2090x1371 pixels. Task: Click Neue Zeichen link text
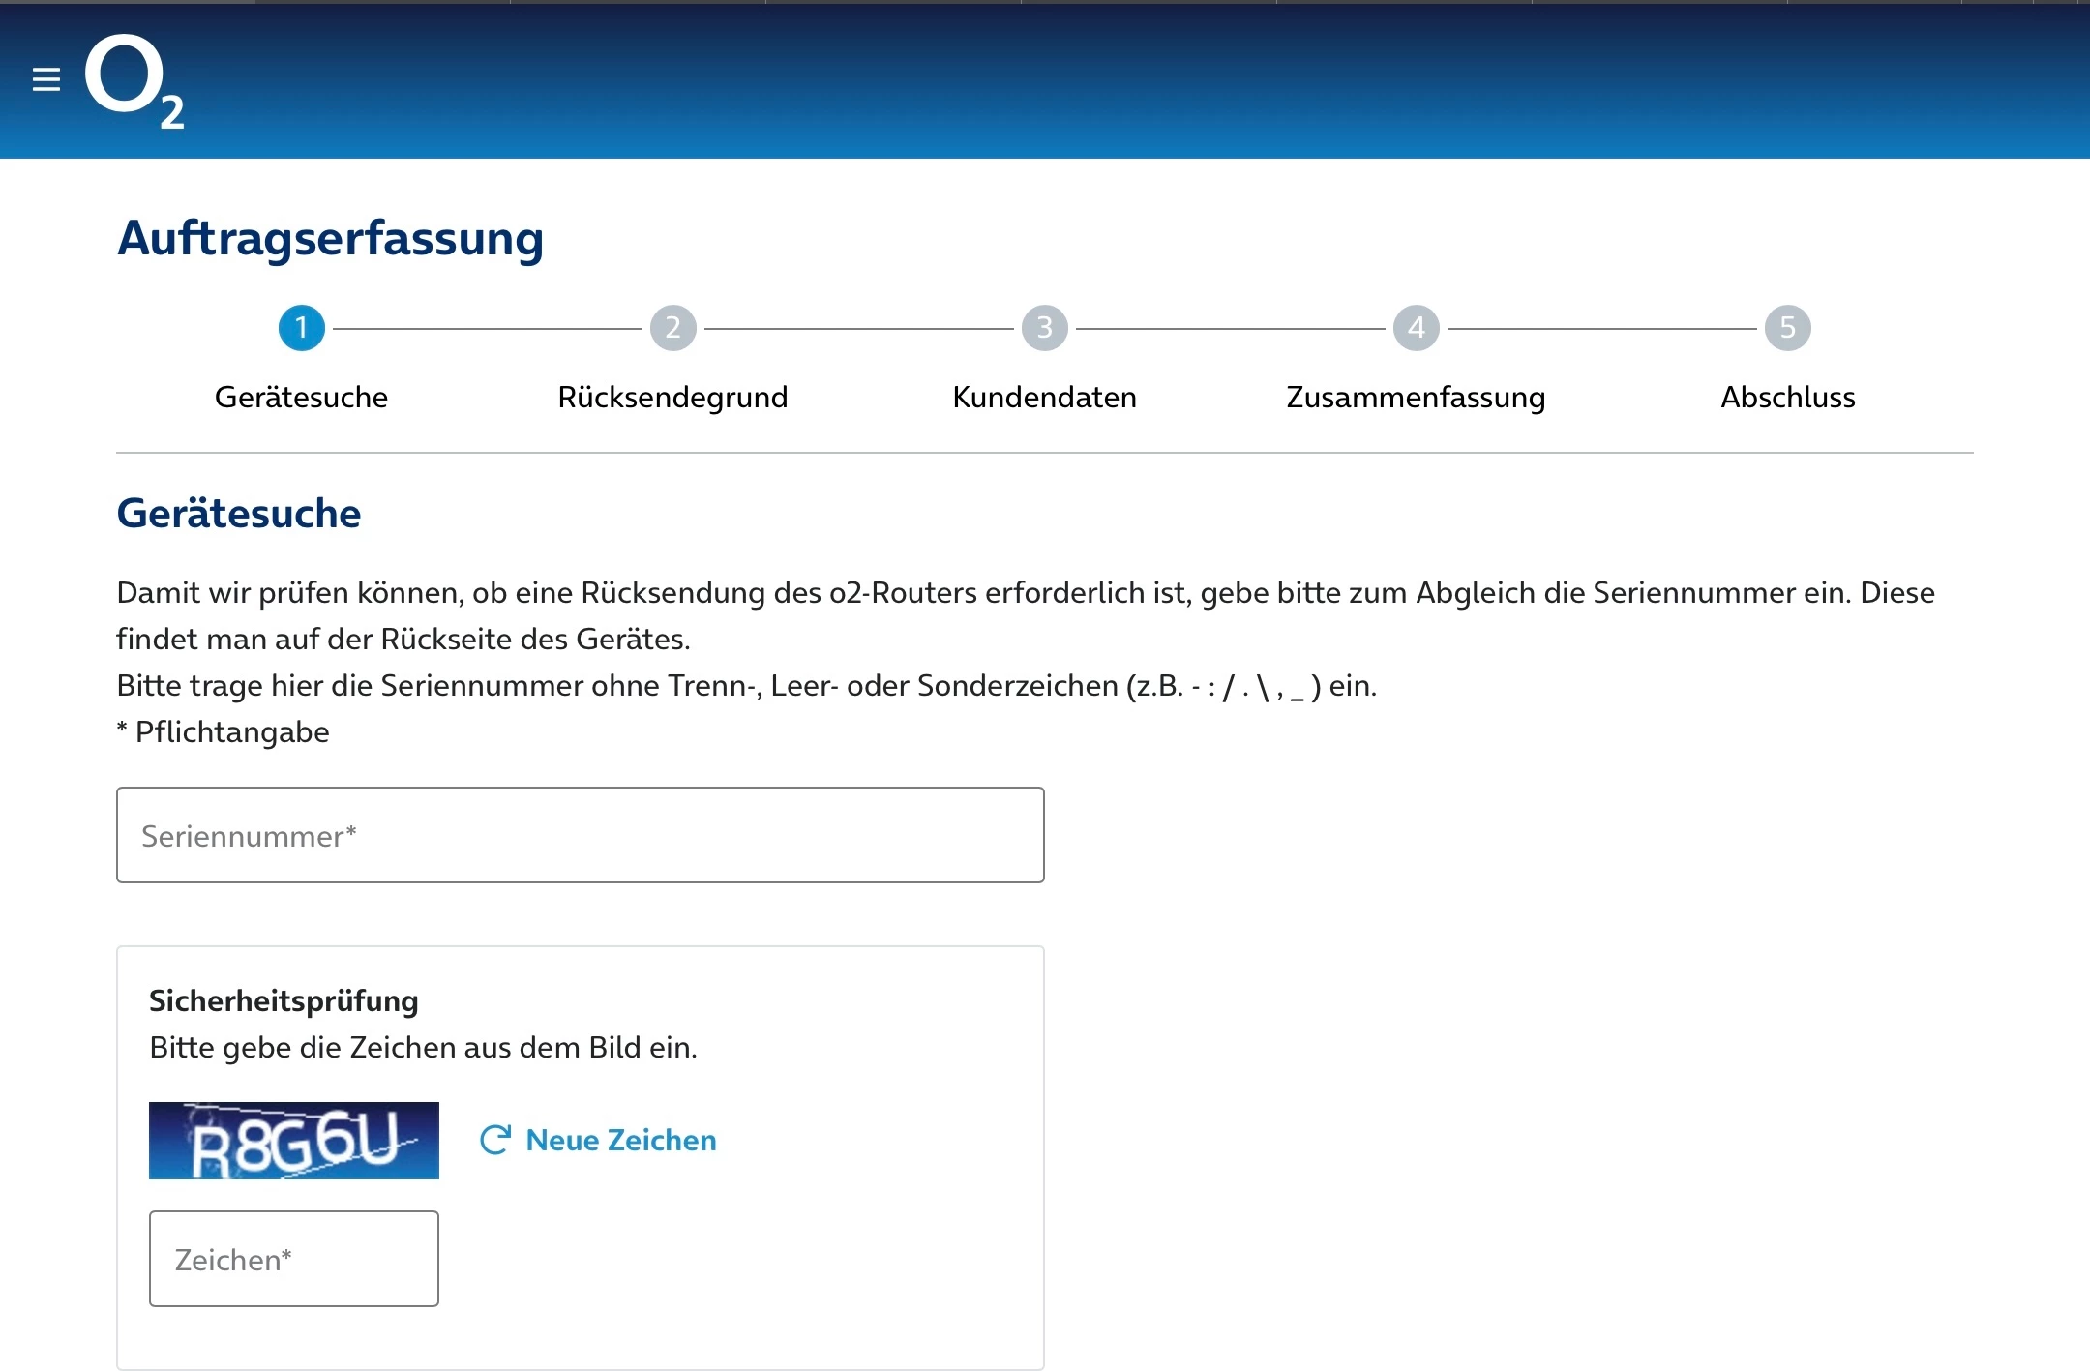click(x=620, y=1140)
